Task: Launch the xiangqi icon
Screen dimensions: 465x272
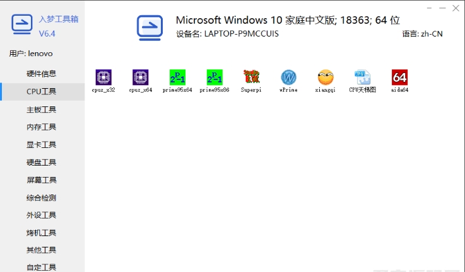Action: pyautogui.click(x=326, y=81)
